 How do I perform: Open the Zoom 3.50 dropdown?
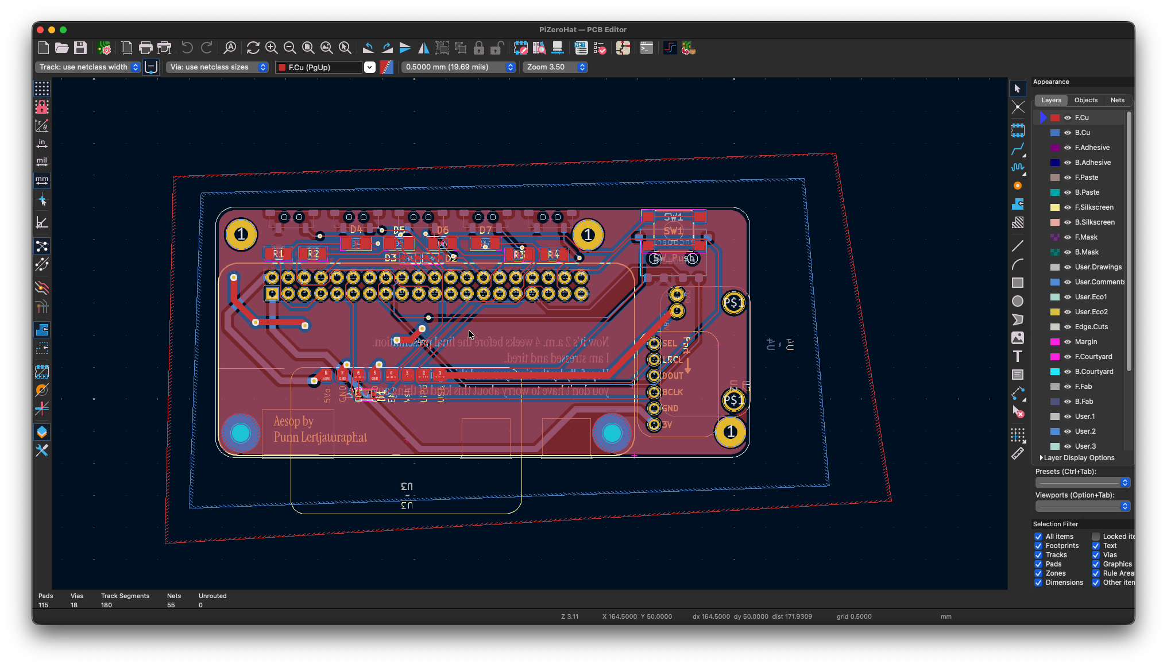[x=555, y=67]
